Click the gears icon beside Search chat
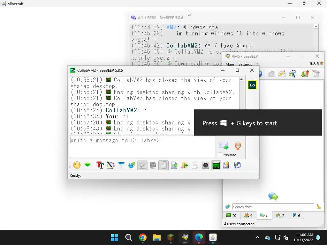The image size is (327, 245). [x=227, y=207]
